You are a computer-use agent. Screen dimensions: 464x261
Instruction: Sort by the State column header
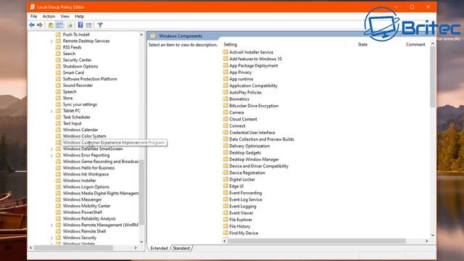pyautogui.click(x=362, y=44)
